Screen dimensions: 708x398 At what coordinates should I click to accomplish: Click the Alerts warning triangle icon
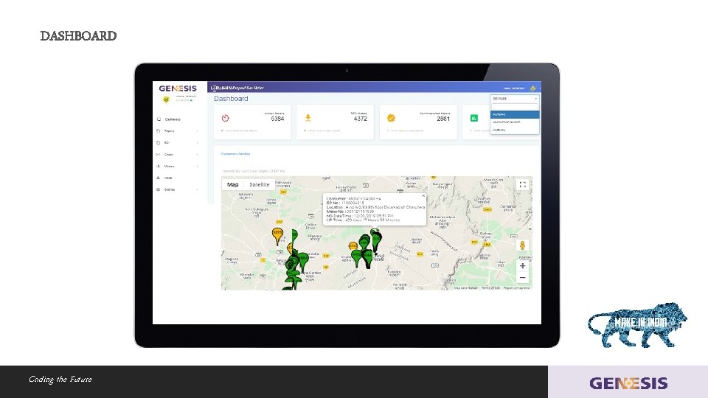[x=159, y=178]
